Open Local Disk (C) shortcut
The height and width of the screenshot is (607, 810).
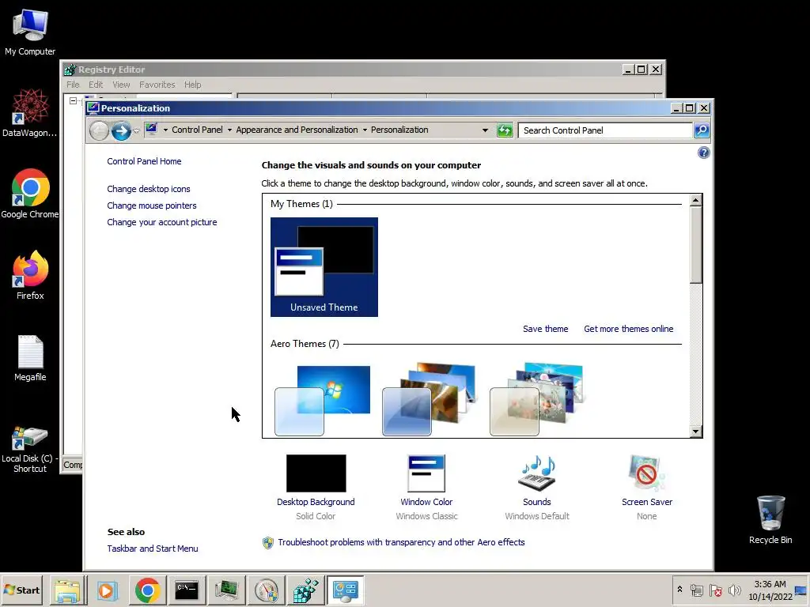[30, 449]
